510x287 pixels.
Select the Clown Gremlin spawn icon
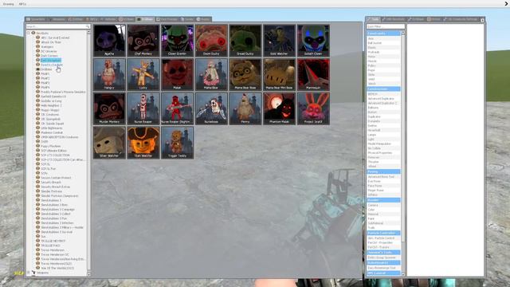click(177, 41)
